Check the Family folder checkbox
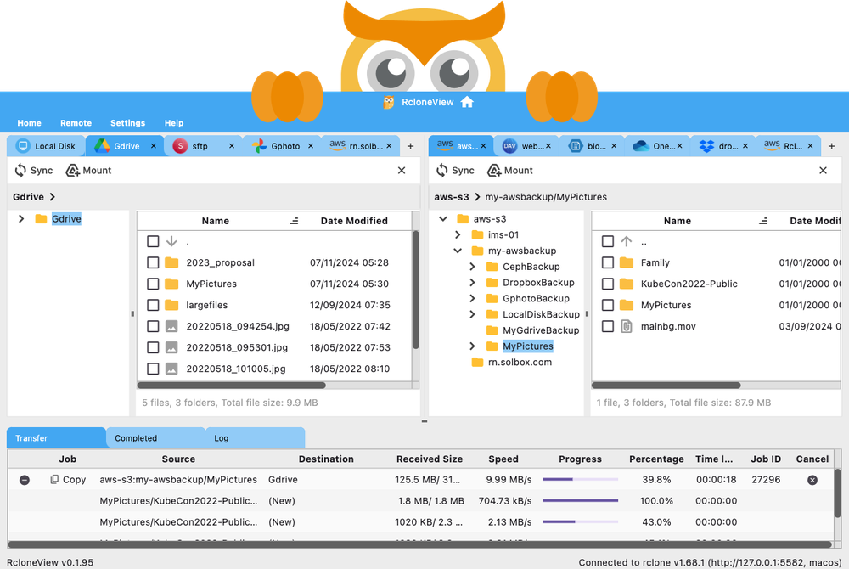 (x=608, y=262)
